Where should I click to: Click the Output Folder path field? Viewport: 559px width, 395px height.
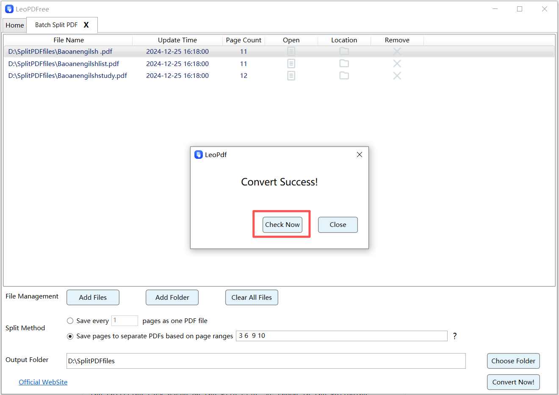click(x=266, y=361)
